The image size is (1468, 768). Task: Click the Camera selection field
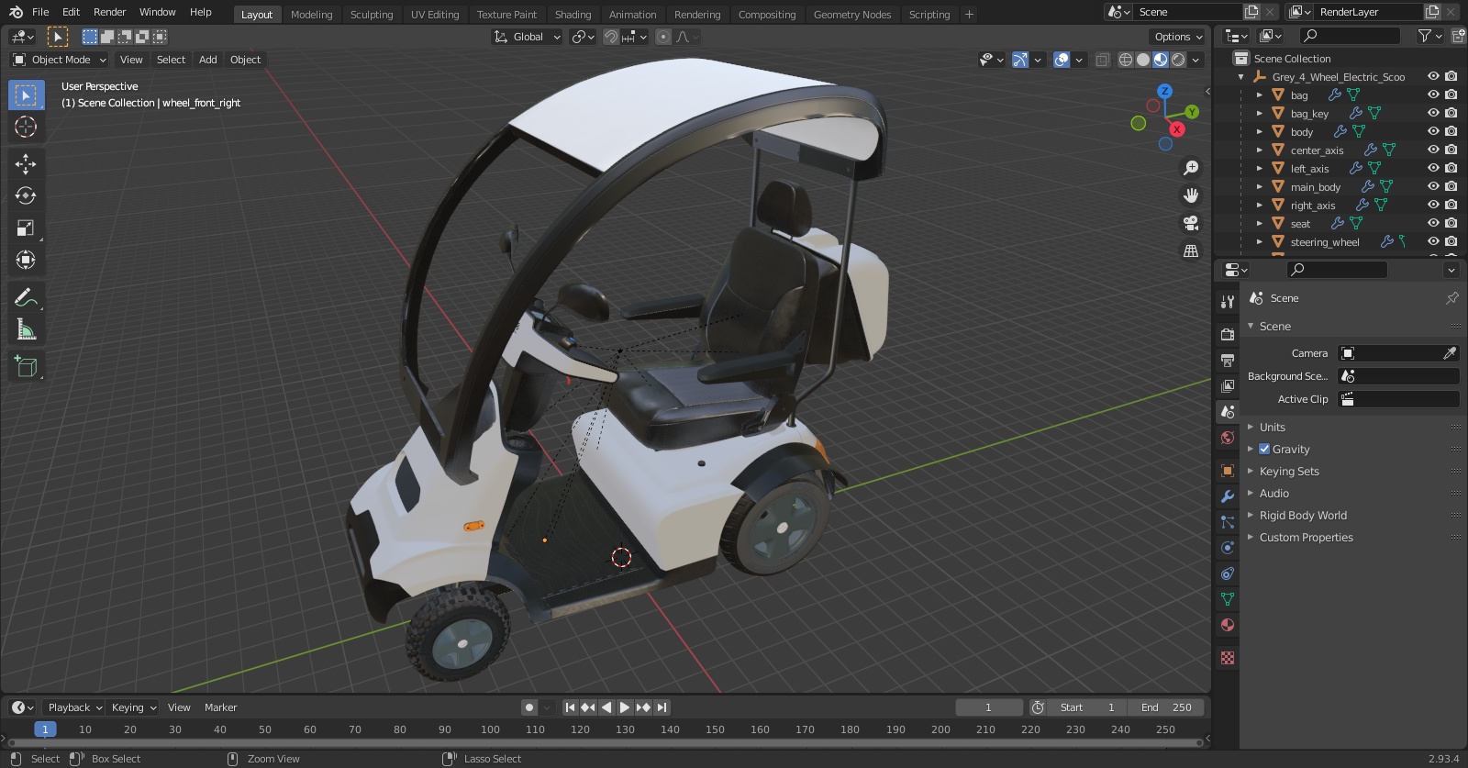point(1391,353)
